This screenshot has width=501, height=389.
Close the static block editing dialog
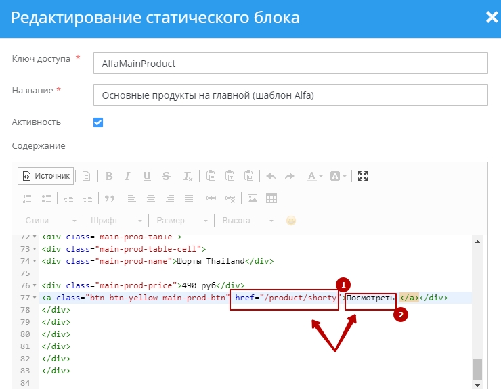(x=492, y=18)
